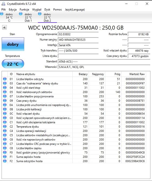
Task: Click status orb for attribute 07 seek errors
Action: point(5,96)
